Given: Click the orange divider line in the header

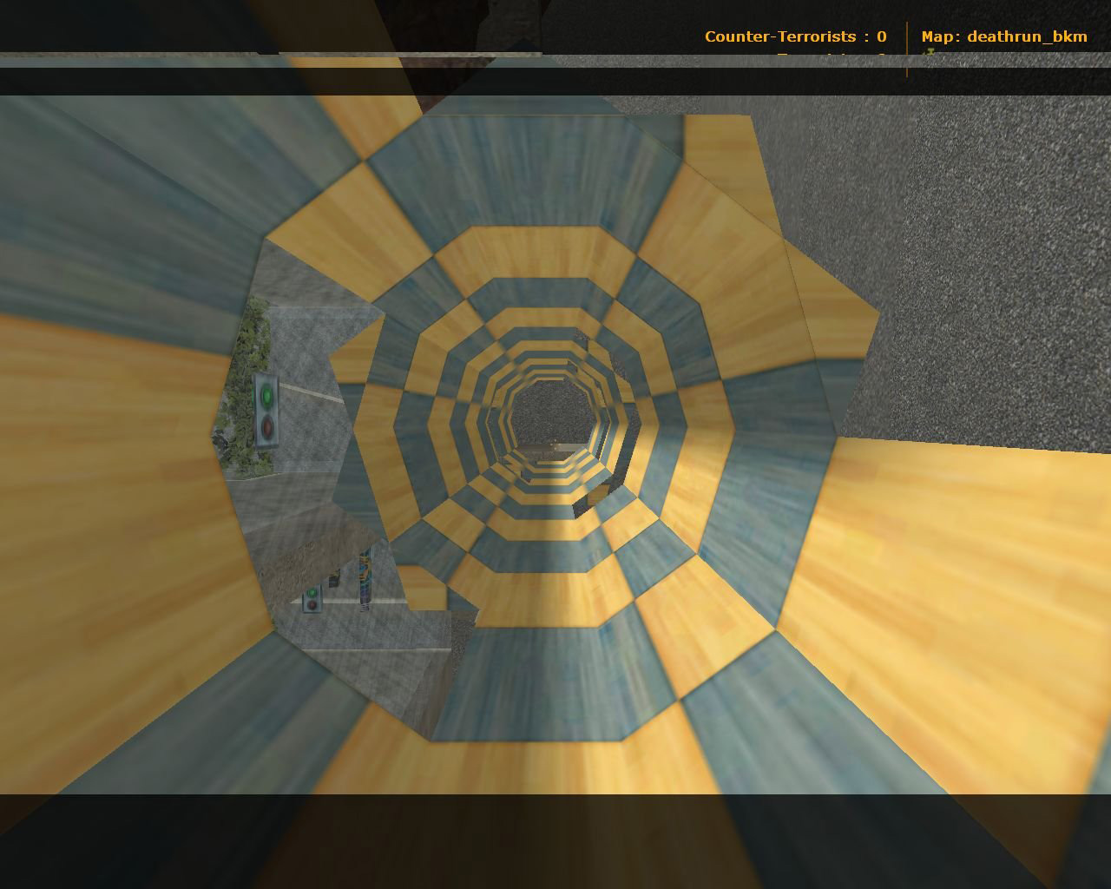Looking at the screenshot, I should click(907, 49).
